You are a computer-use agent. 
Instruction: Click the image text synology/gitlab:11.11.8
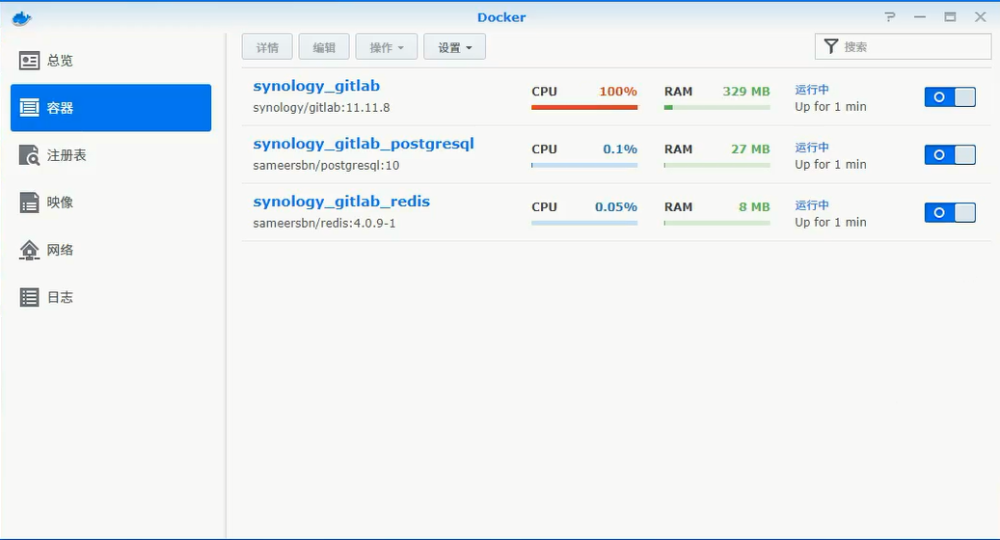point(321,107)
